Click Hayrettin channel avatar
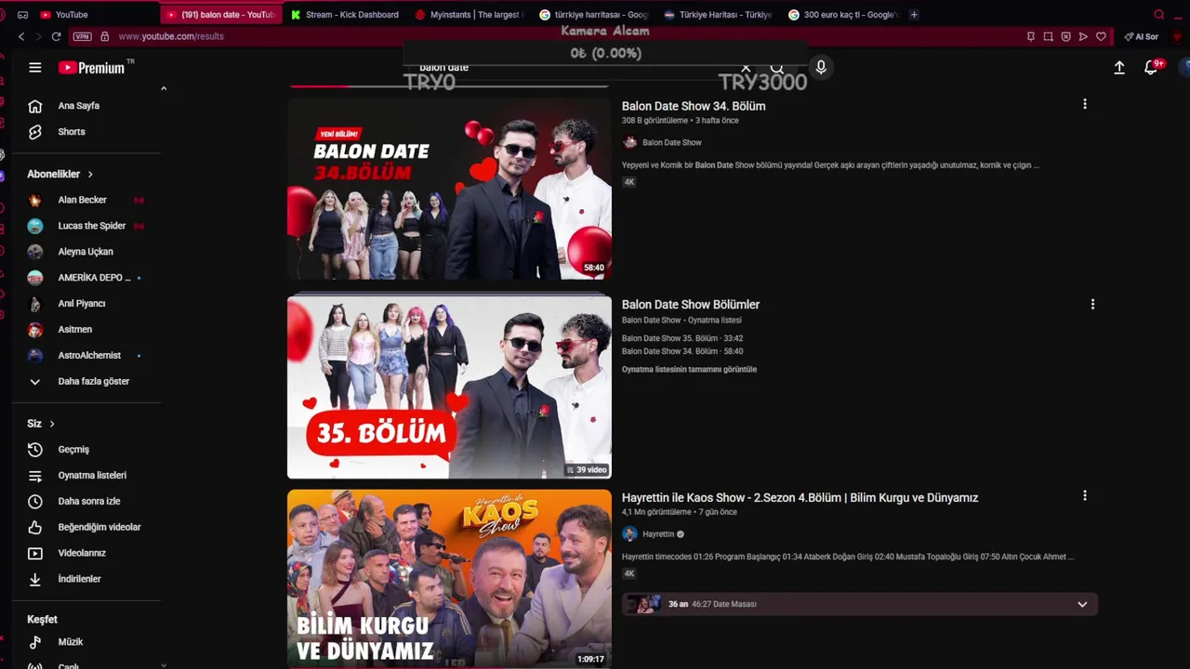Viewport: 1190px width, 669px height. pos(629,534)
